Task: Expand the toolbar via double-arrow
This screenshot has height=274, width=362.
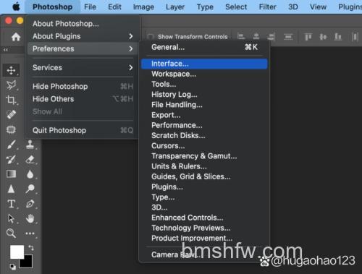Action: click(6, 50)
